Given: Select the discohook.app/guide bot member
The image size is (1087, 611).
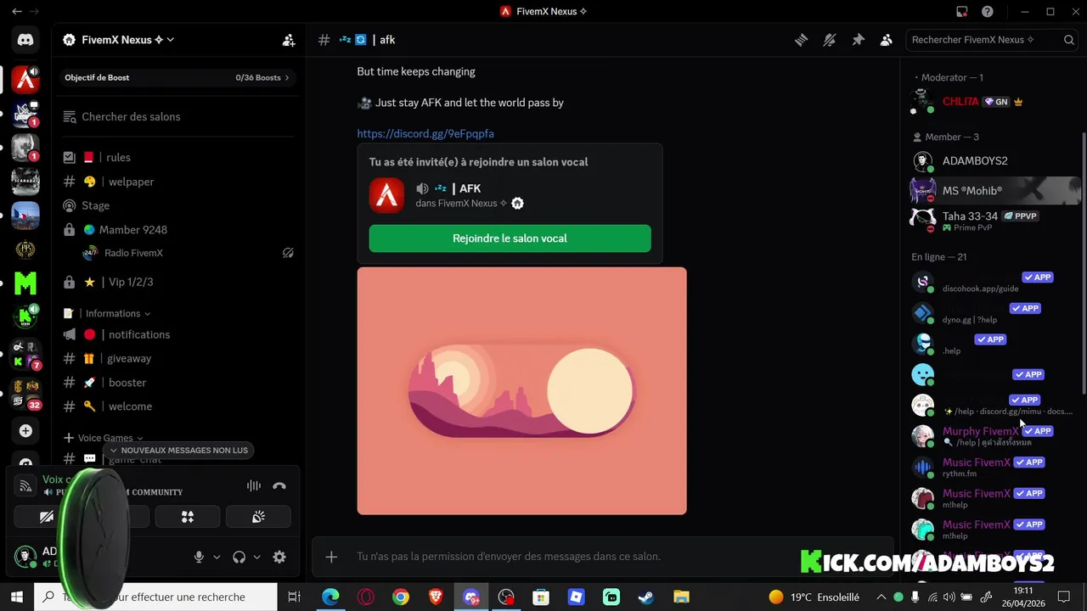Looking at the screenshot, I should (994, 283).
